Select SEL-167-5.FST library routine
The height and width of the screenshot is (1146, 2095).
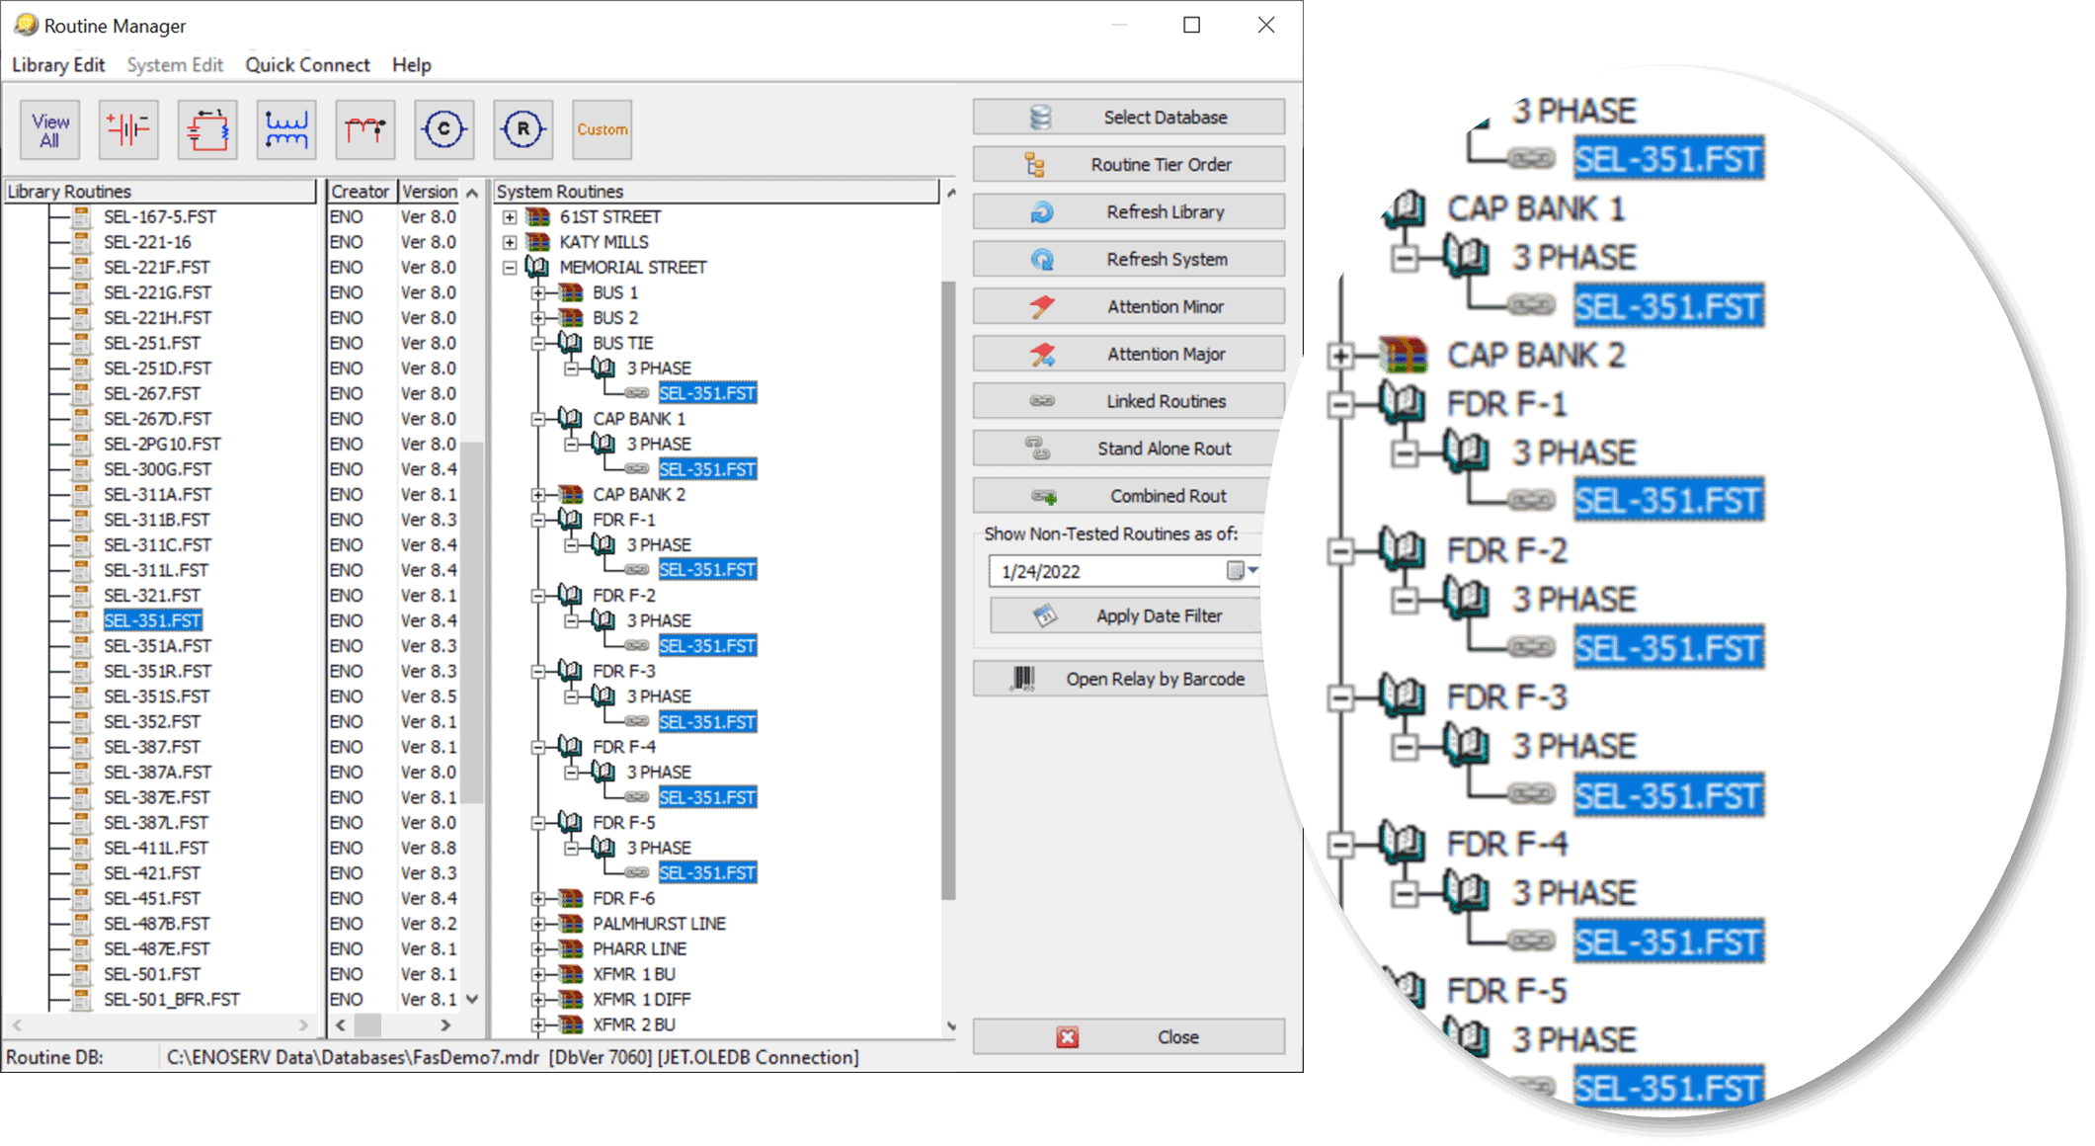pyautogui.click(x=160, y=217)
